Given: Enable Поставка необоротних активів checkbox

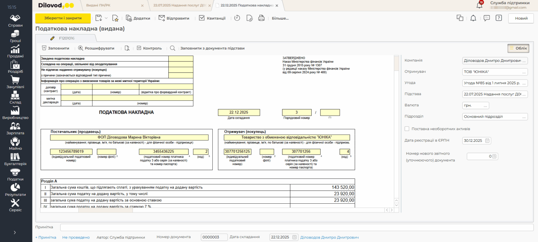Looking at the screenshot, I should click(407, 129).
